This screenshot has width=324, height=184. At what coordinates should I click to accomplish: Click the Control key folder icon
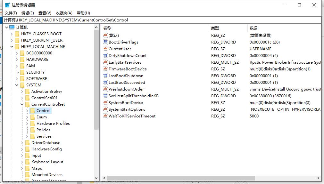[32, 111]
